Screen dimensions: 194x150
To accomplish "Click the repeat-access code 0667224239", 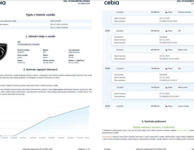I will point(55,21).
